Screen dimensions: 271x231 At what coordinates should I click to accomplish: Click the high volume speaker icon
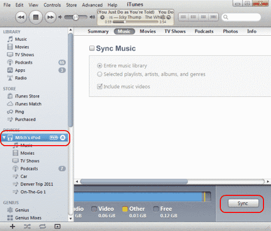click(x=92, y=17)
